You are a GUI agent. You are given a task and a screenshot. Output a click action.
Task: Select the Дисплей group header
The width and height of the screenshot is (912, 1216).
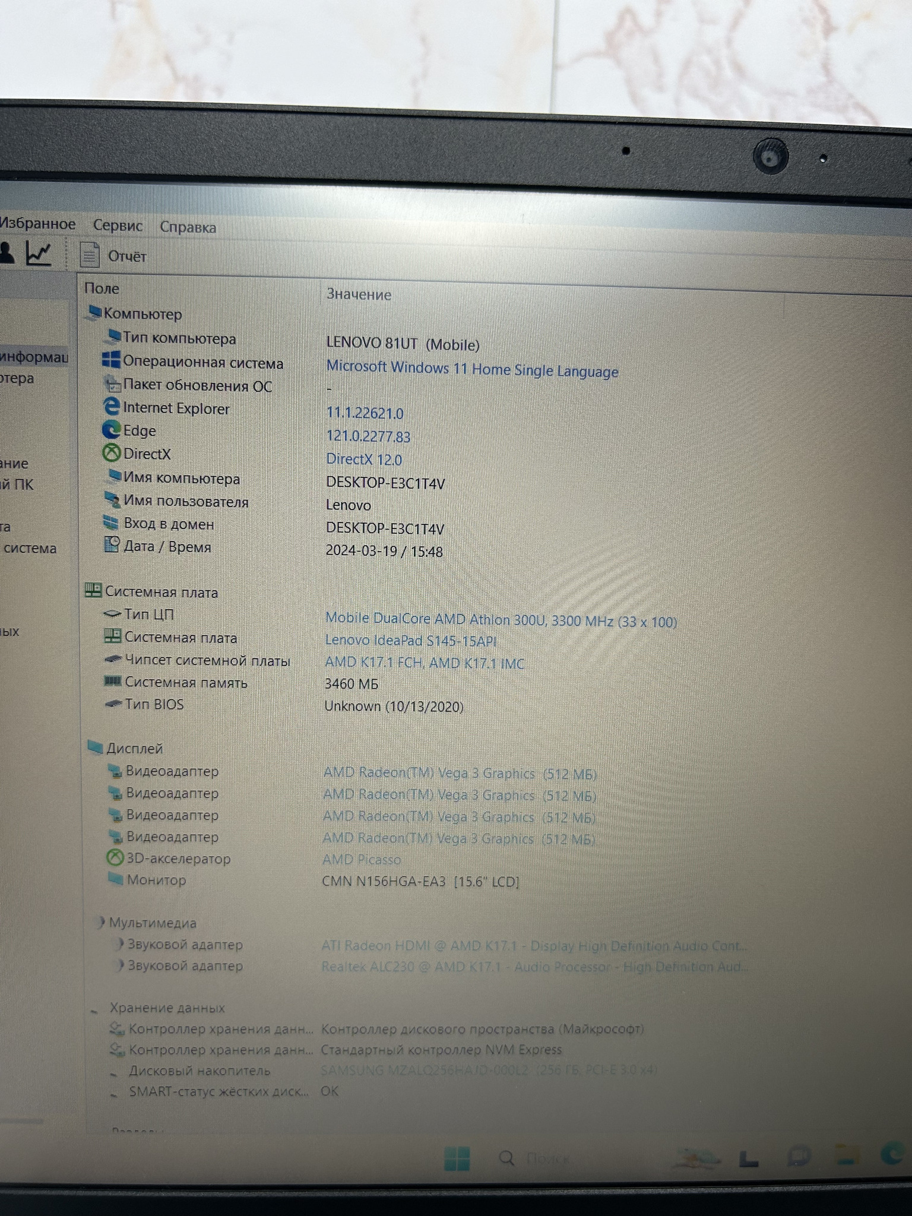pyautogui.click(x=125, y=749)
